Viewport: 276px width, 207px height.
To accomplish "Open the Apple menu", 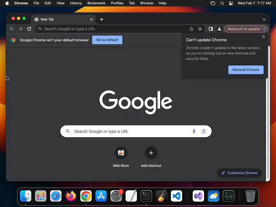I will coord(7,3).
